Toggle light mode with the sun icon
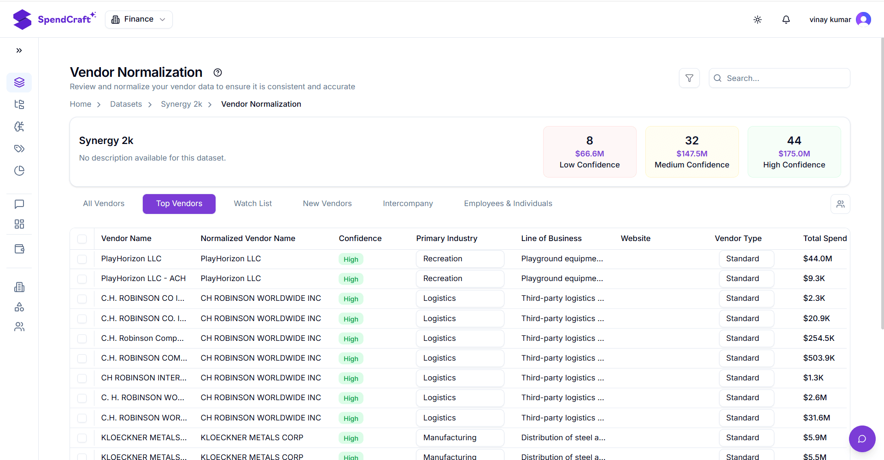884x460 pixels. (757, 19)
